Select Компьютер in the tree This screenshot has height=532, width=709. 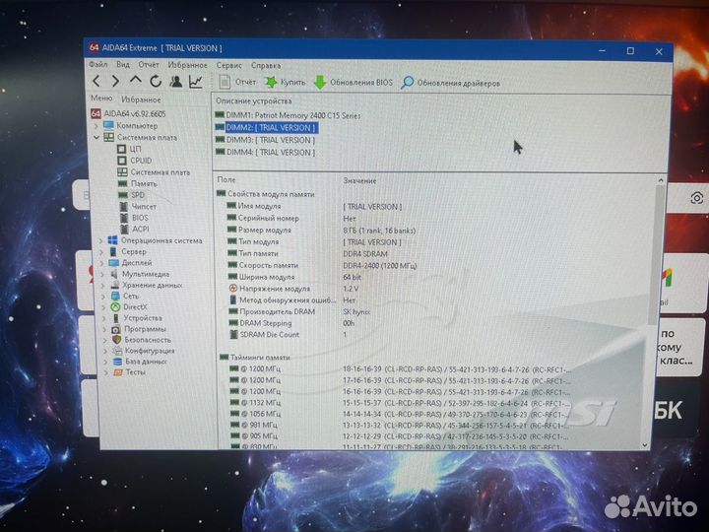click(x=131, y=125)
